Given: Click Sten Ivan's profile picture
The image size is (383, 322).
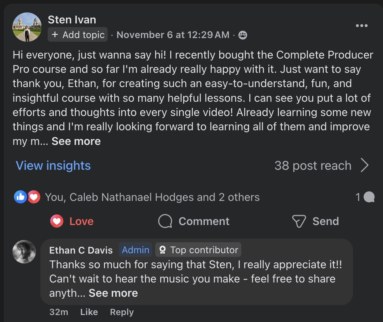Looking at the screenshot, I should tap(27, 27).
